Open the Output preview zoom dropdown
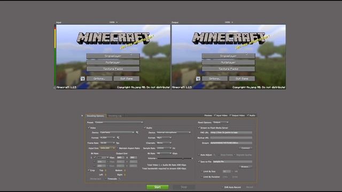 coord(229,22)
